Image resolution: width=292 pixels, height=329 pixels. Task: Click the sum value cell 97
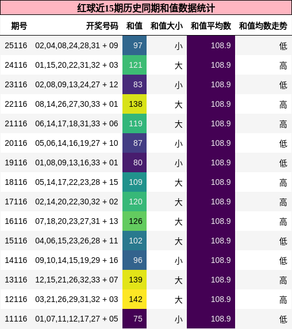(x=135, y=45)
